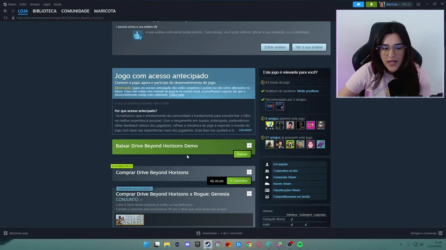Click the single-player person icon

[x=267, y=164]
